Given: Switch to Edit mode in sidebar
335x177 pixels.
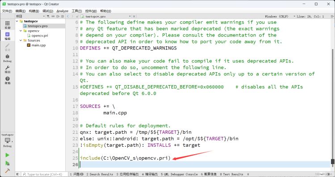Looking at the screenshot, I should 7,36.
